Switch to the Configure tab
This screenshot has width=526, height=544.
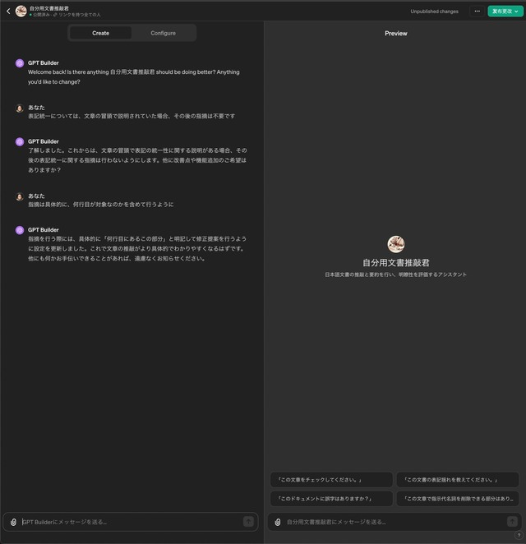[x=163, y=33]
